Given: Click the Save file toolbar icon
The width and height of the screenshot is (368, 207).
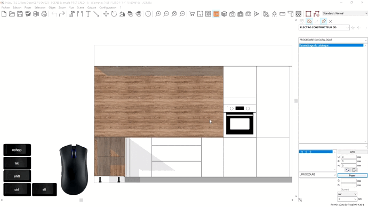Looking at the screenshot, I should pyautogui.click(x=20, y=14).
